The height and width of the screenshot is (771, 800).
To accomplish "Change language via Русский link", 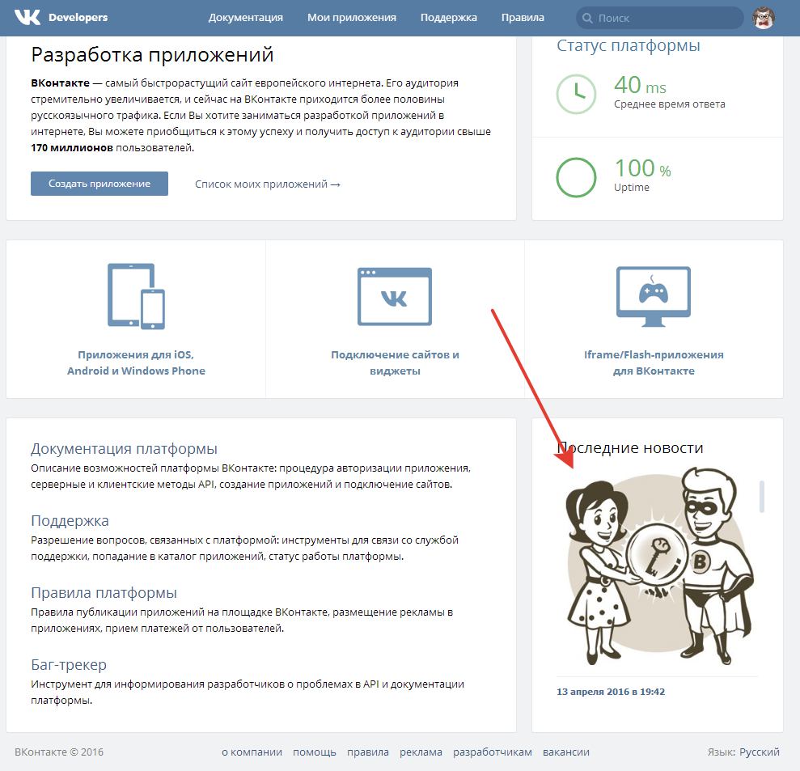I will [760, 752].
